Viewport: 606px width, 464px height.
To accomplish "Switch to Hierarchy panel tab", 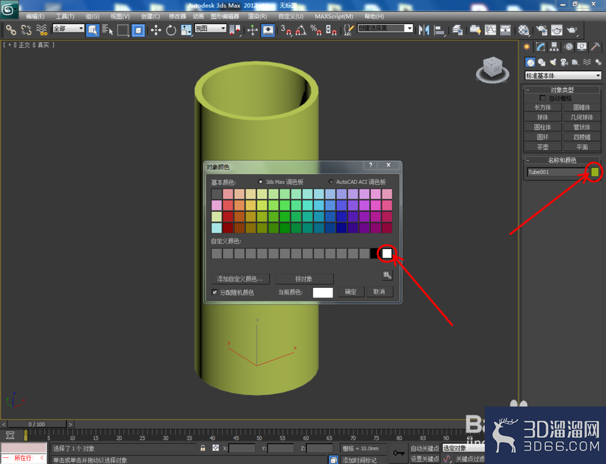I will click(554, 47).
